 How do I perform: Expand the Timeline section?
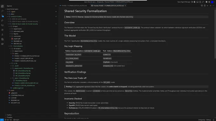point(10,117)
